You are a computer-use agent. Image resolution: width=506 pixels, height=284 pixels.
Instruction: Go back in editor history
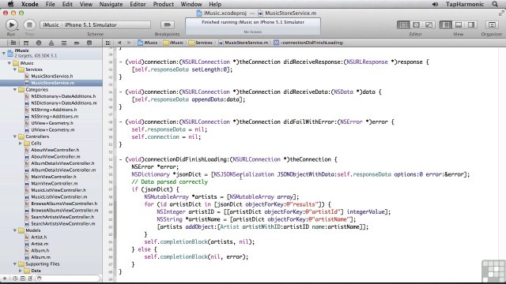coord(119,43)
